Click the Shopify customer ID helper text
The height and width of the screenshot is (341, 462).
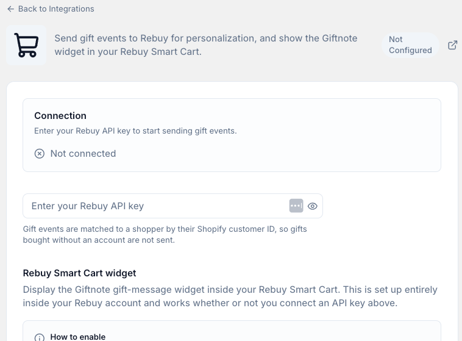coord(165,234)
